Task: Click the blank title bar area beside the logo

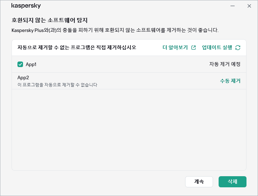Action: click(x=132, y=6)
